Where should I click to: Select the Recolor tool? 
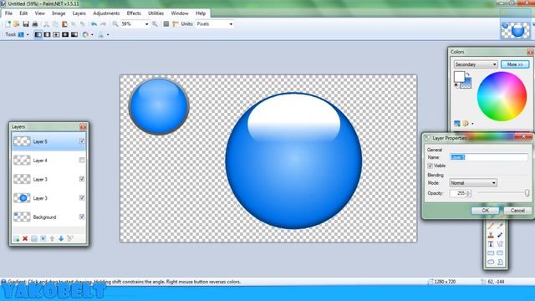click(500, 235)
